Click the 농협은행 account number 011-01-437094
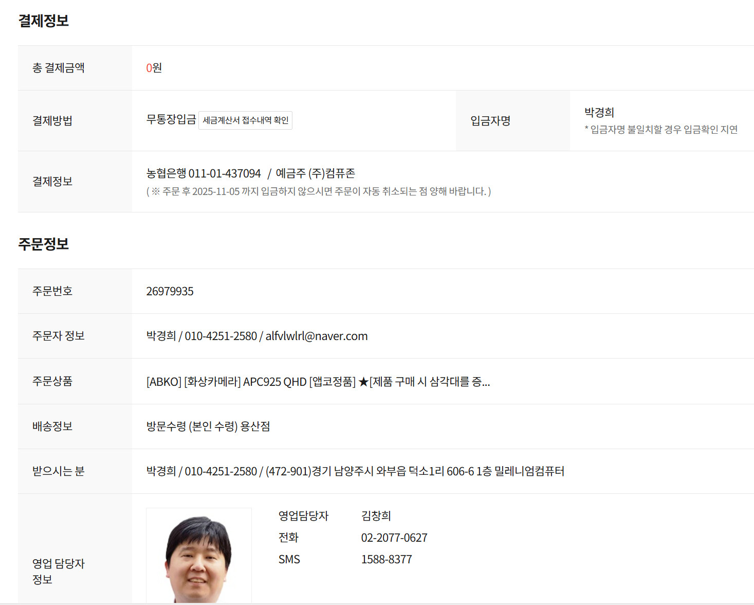The height and width of the screenshot is (605, 754). (225, 174)
